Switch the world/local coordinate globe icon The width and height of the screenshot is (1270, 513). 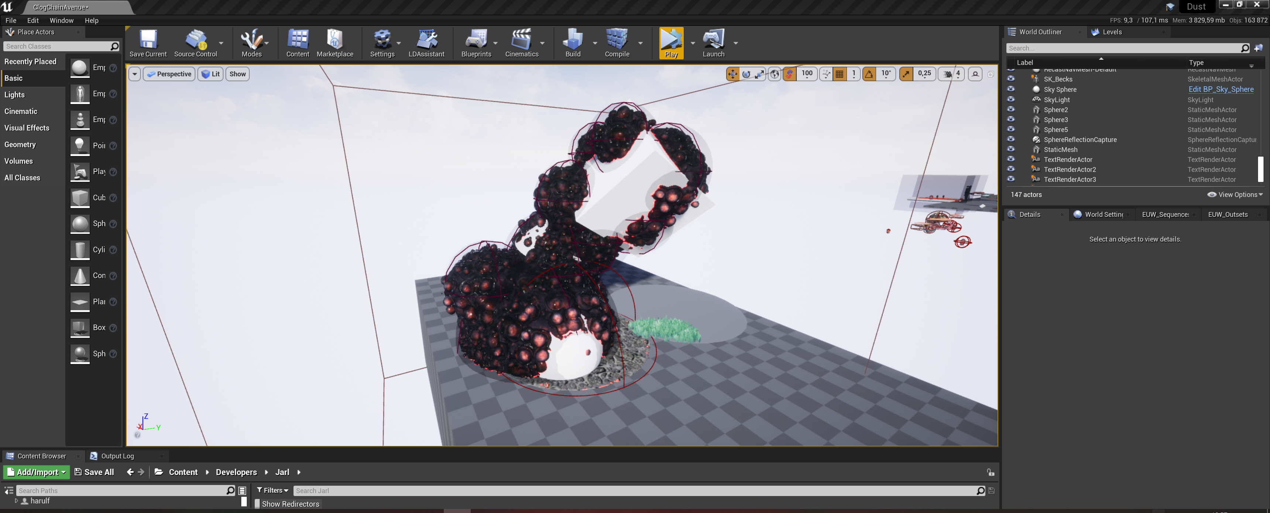click(x=775, y=74)
